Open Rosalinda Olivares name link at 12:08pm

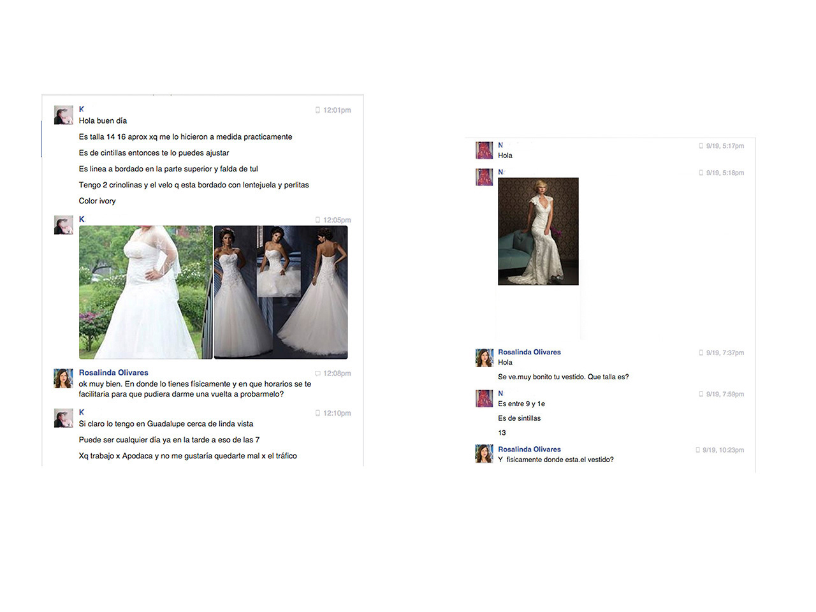point(113,373)
